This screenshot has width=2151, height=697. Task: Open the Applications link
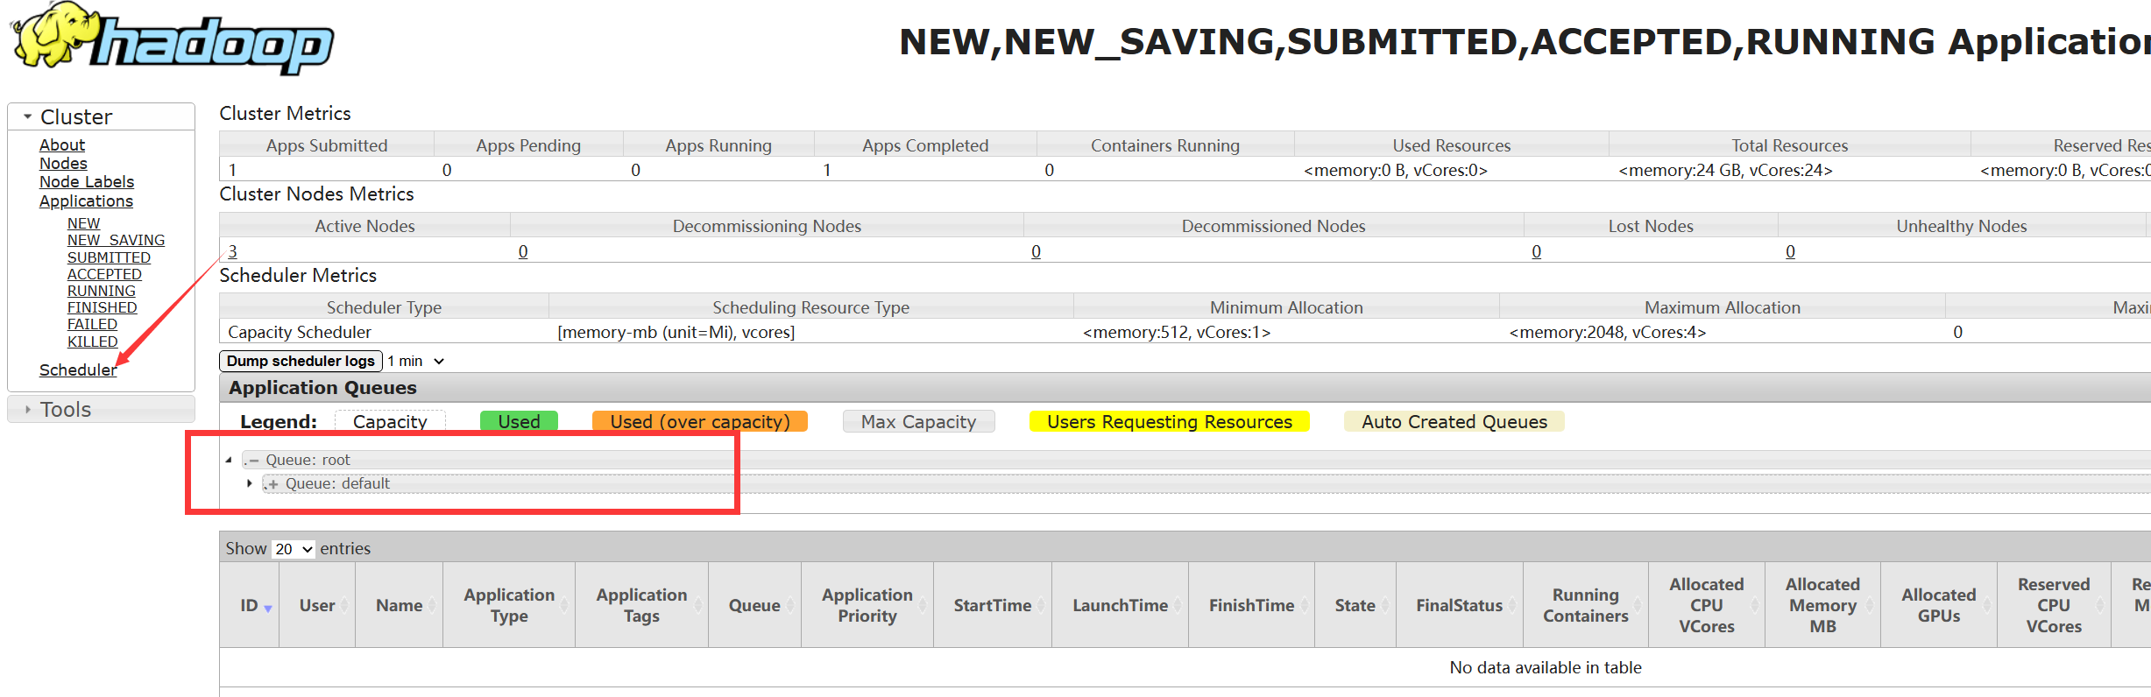point(86,201)
